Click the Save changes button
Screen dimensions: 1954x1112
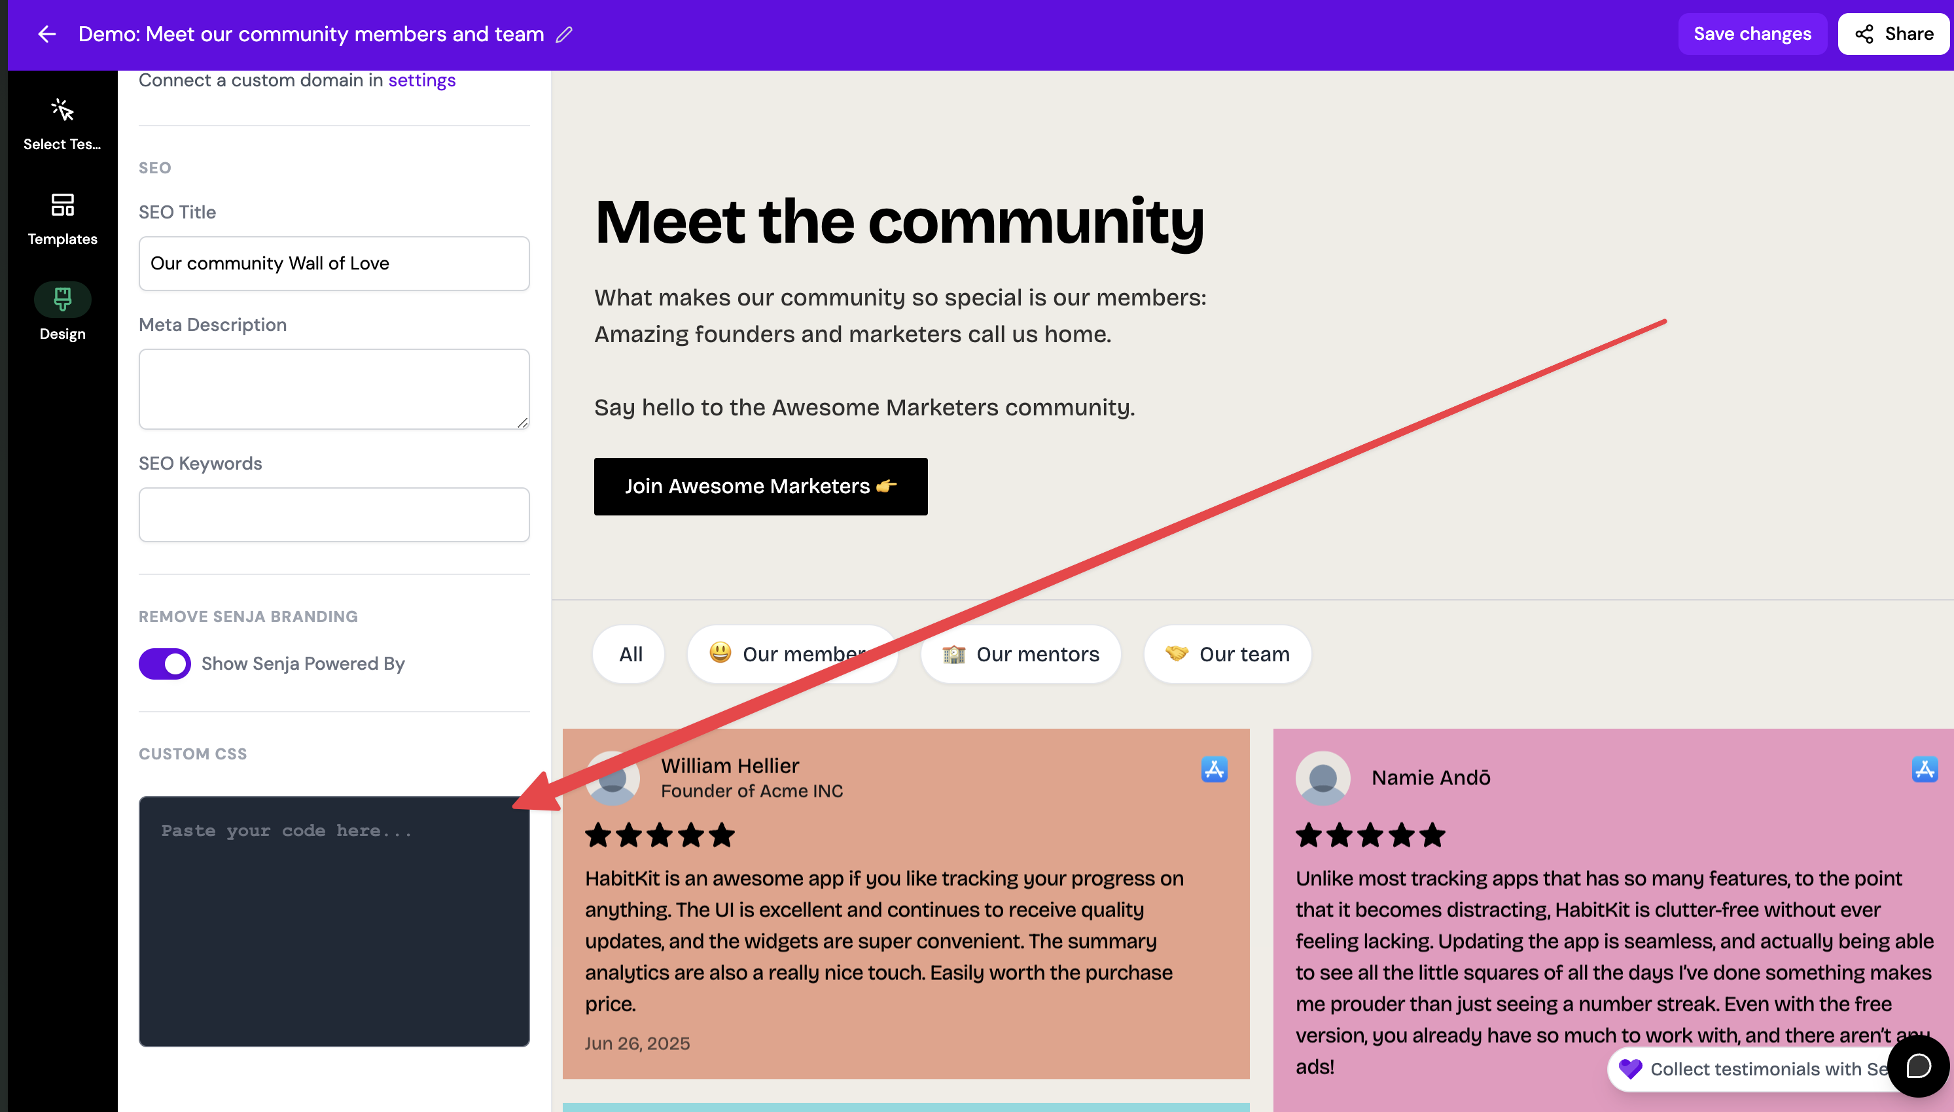pos(1752,33)
